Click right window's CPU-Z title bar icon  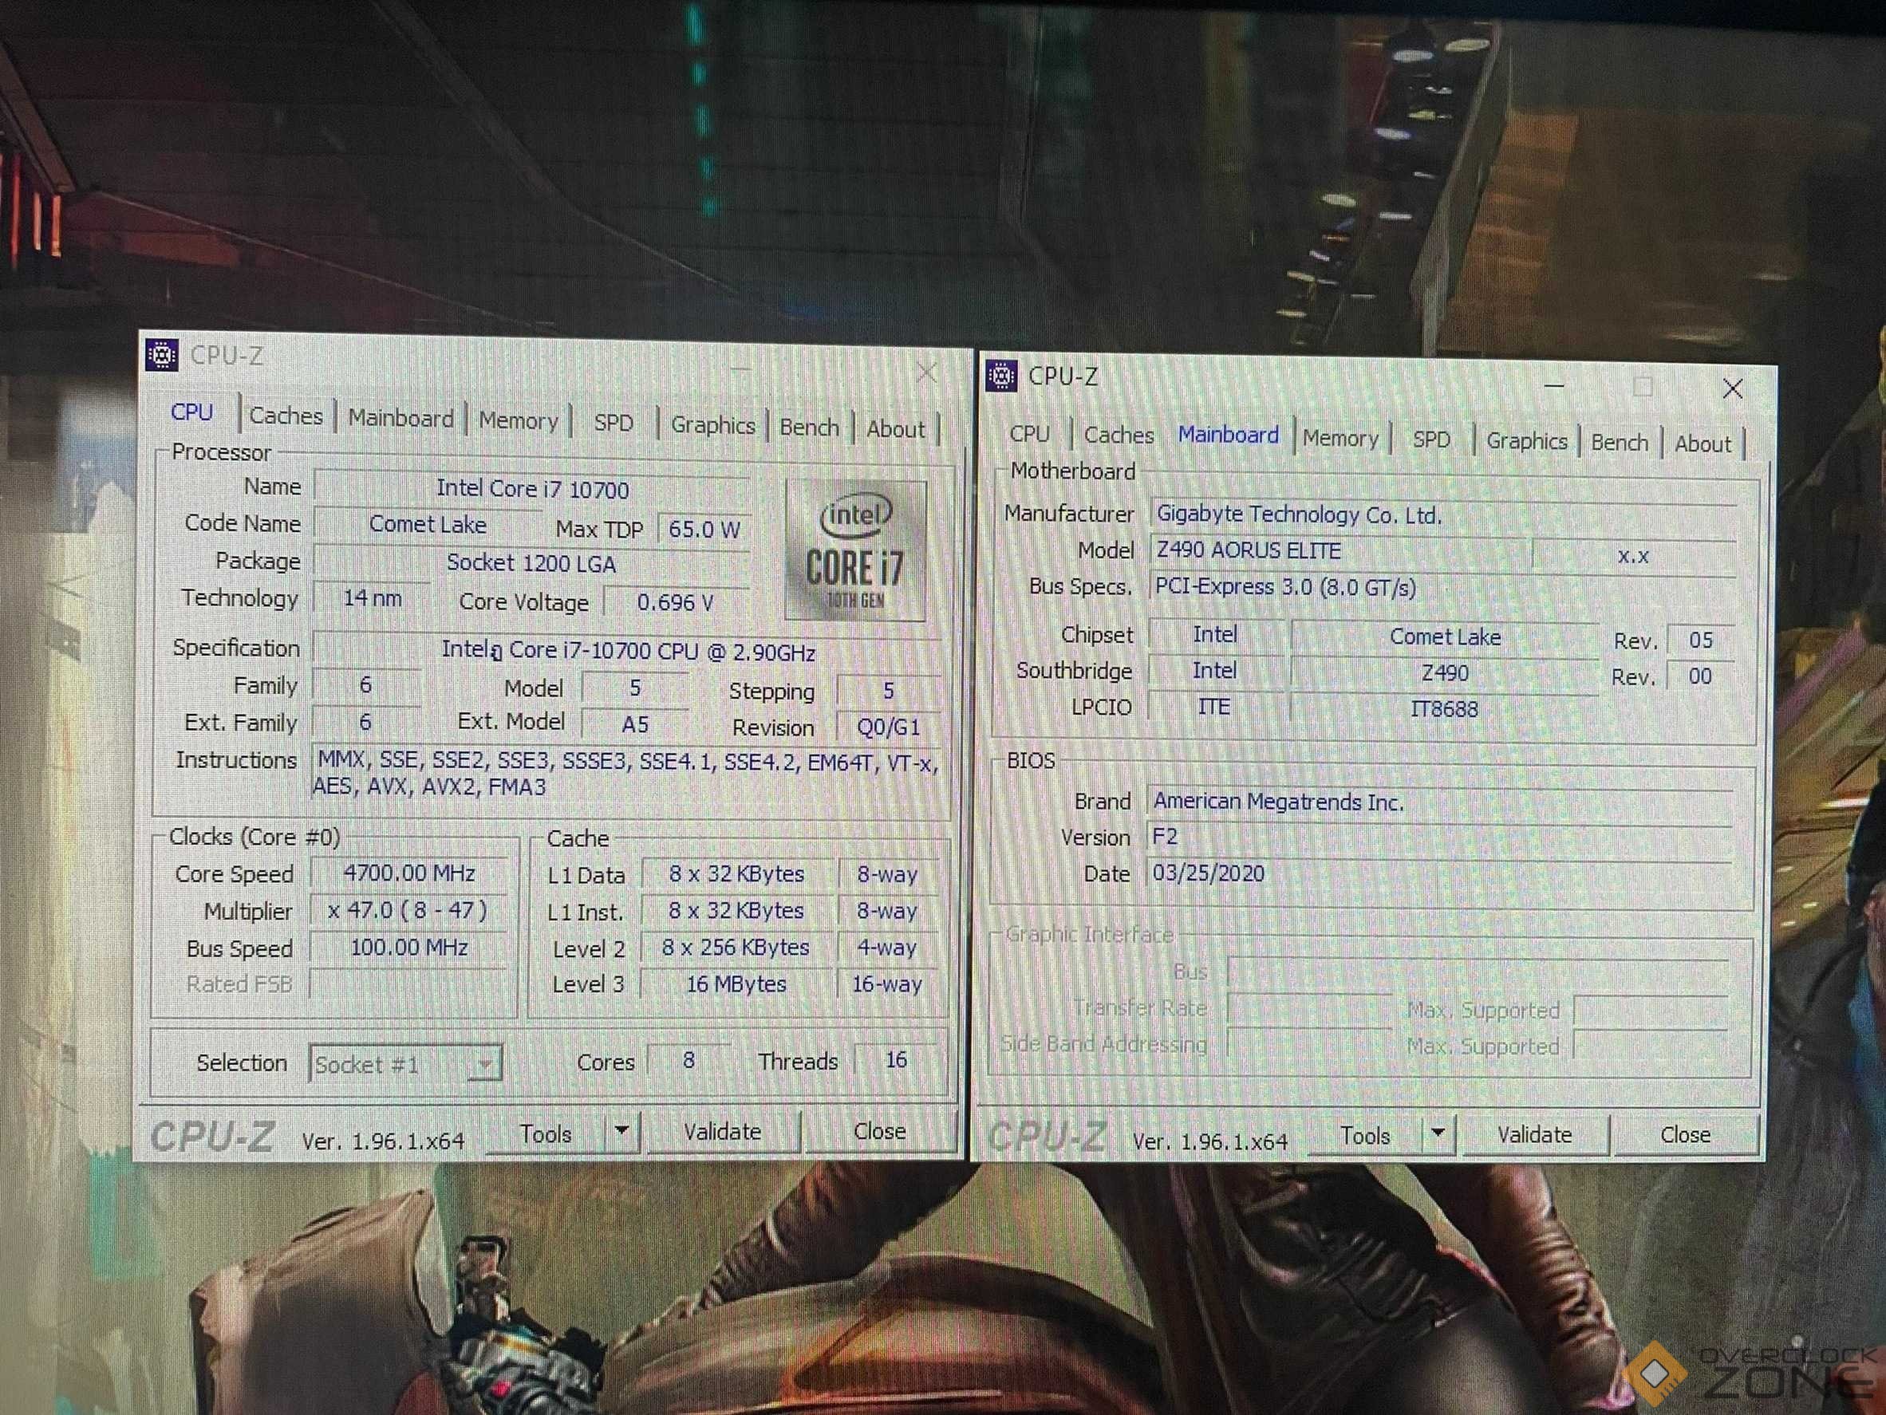pyautogui.click(x=1001, y=375)
